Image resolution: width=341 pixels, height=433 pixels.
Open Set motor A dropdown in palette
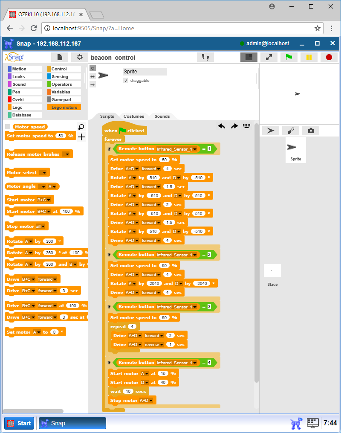[37, 332]
